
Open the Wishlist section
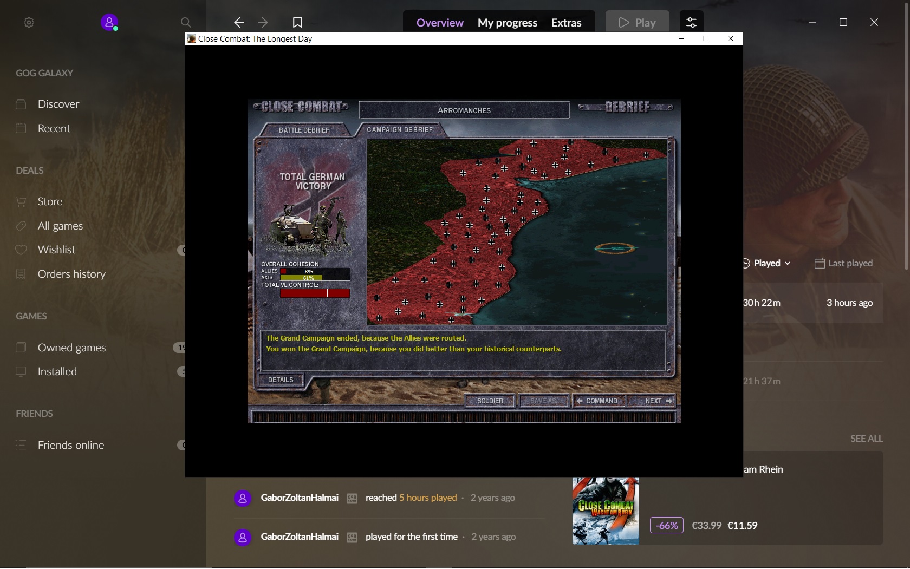click(x=56, y=250)
